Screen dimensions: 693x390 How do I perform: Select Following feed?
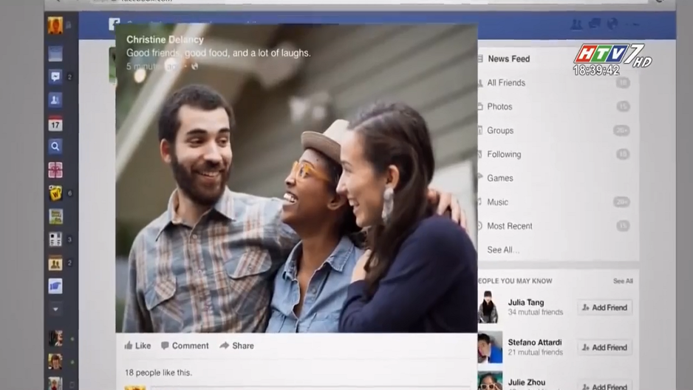pyautogui.click(x=504, y=154)
